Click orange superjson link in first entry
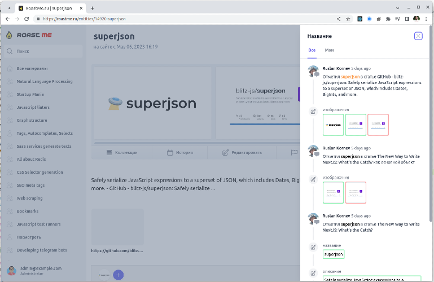Viewport: 434px width, 282px height. pyautogui.click(x=350, y=77)
